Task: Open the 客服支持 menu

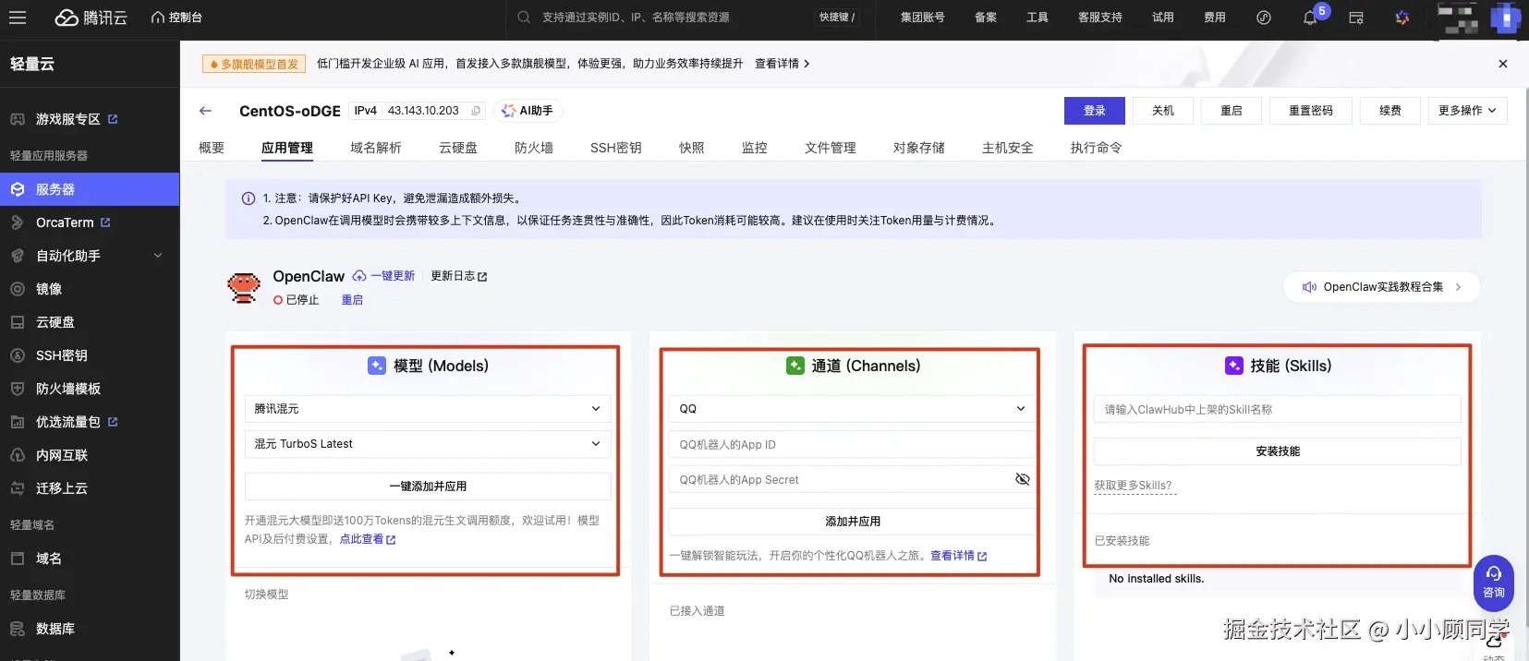Action: coord(1100,18)
